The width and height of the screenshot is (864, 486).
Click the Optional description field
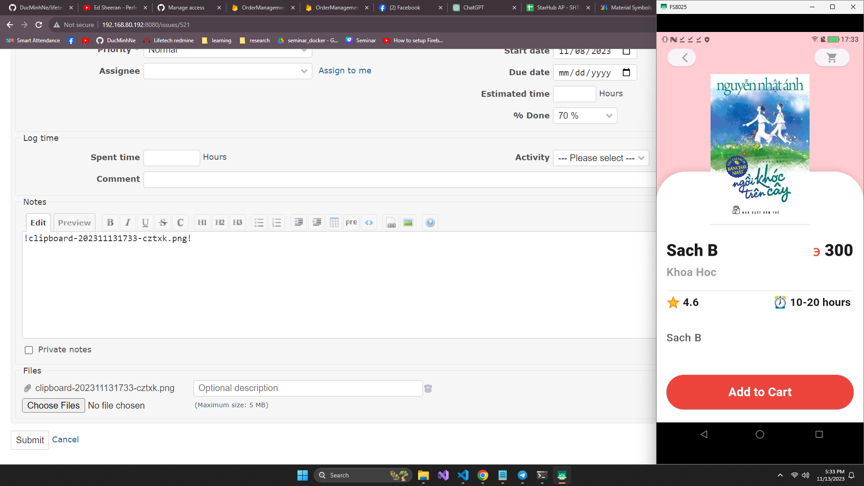click(308, 388)
